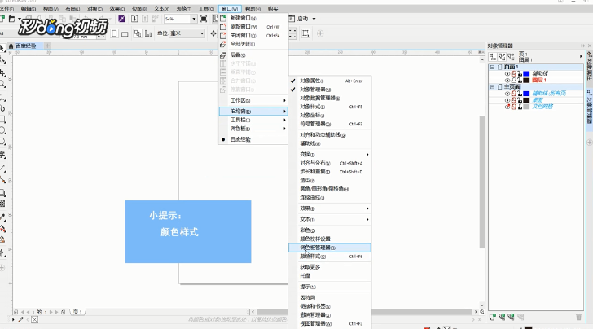Choose 调色板管理器 from dockers submenu

[329, 248]
